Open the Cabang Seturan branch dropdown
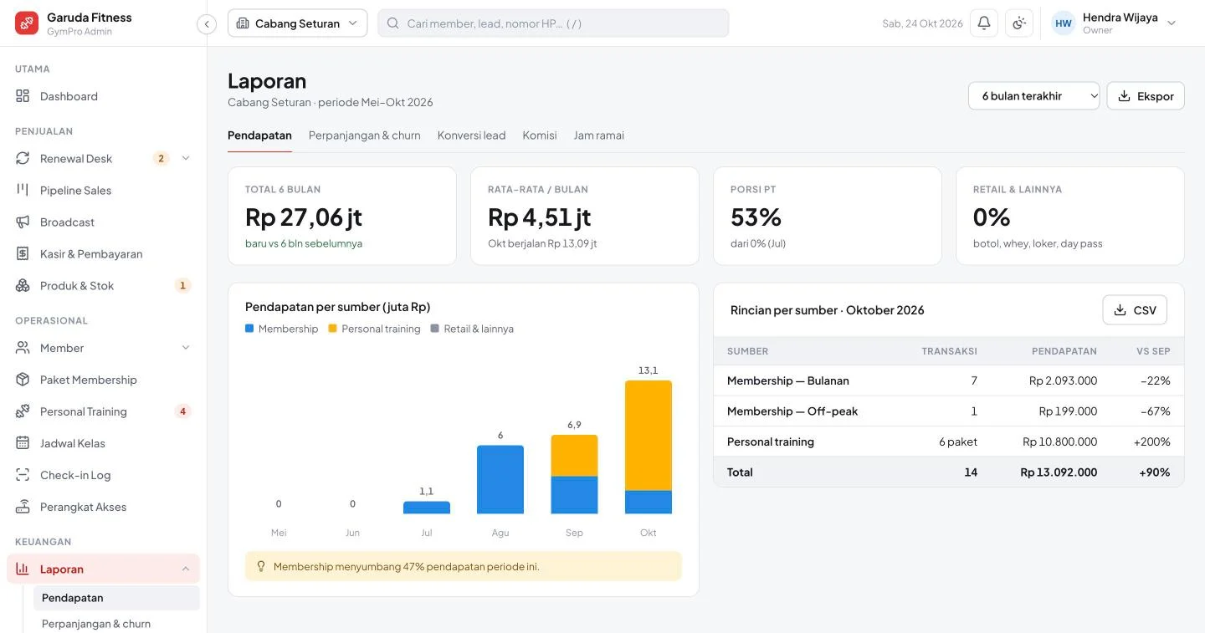This screenshot has height=633, width=1205. tap(297, 23)
